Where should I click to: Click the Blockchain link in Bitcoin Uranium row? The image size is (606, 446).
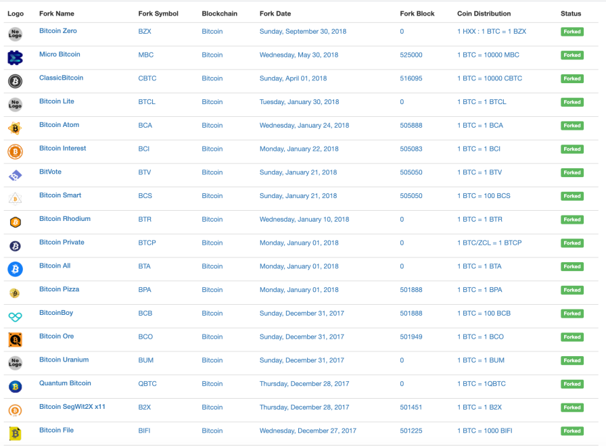tap(212, 360)
